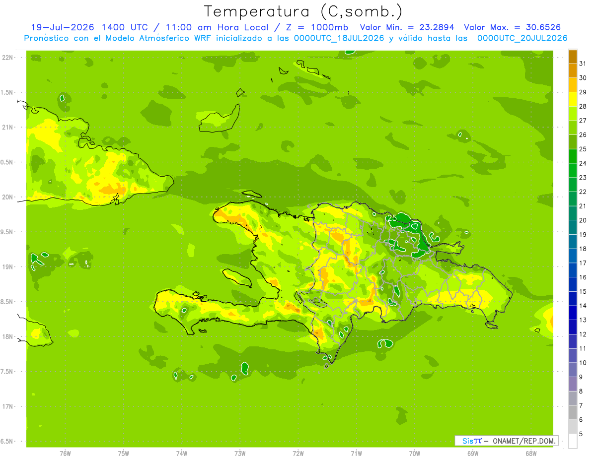Click the purple swatch between 9 and 10
Image resolution: width=596 pixels, height=460 pixels.
tap(573, 370)
